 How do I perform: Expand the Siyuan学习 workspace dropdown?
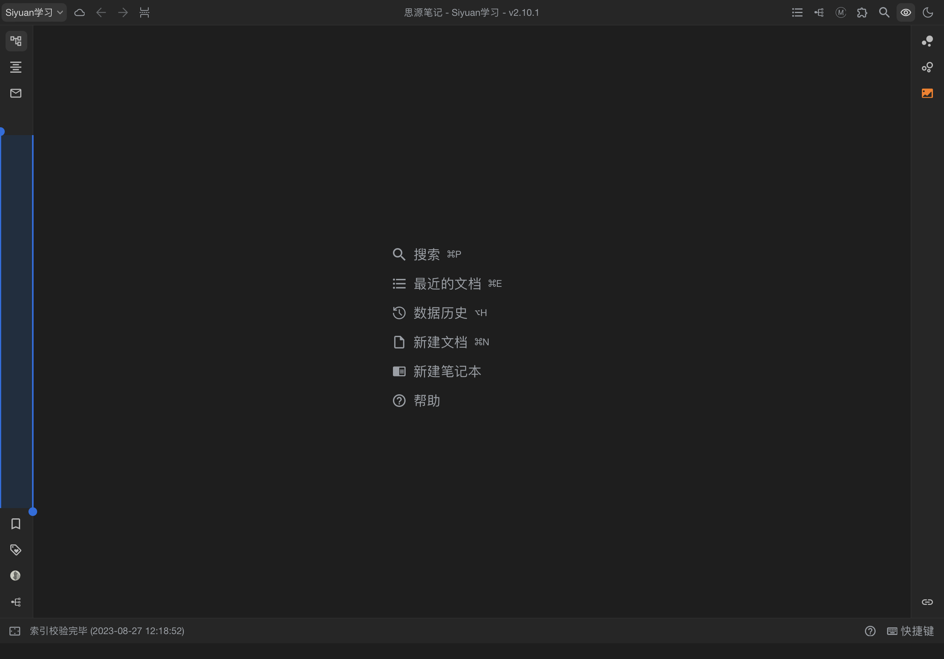point(34,12)
